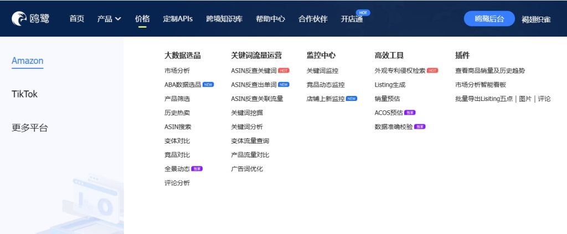Open 查看商品销量及历史趋势 plugin
The height and width of the screenshot is (234, 567).
[x=489, y=70]
